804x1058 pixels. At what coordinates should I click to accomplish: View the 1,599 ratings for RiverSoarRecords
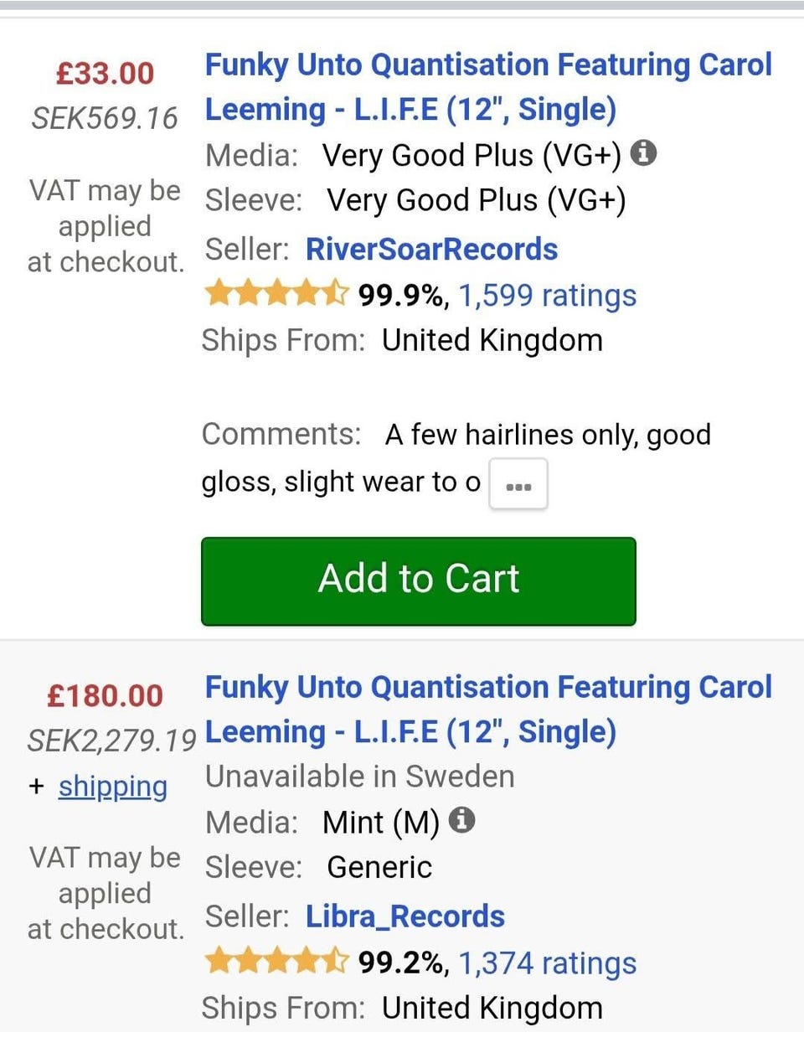[x=547, y=295]
